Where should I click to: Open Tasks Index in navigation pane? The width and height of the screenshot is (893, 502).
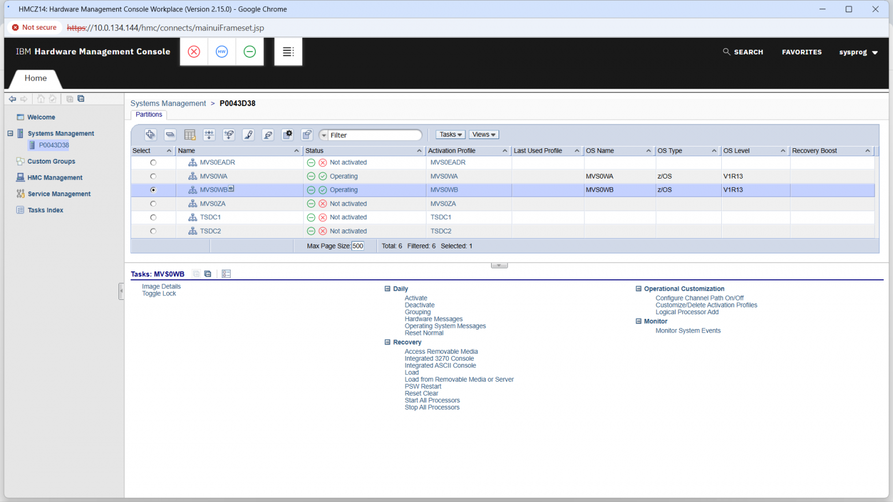[45, 210]
